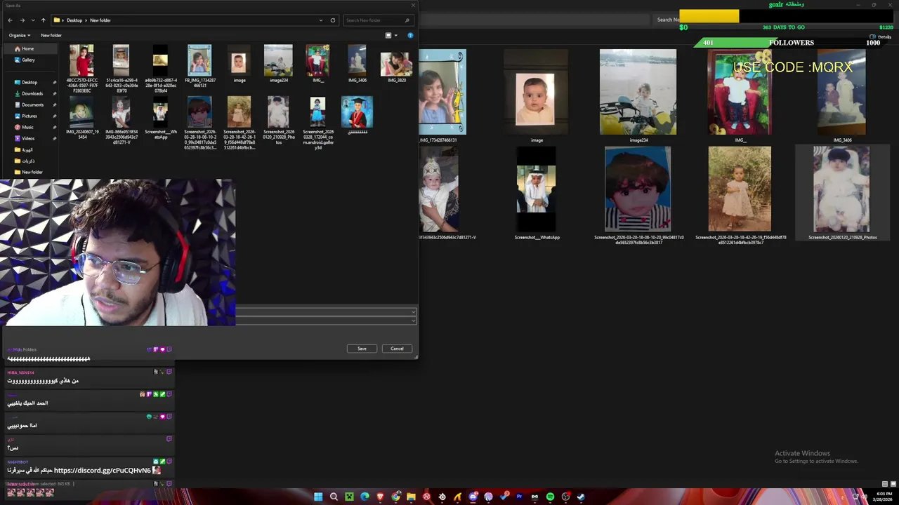Open the help icon in Save As
899x505 pixels.
point(410,35)
